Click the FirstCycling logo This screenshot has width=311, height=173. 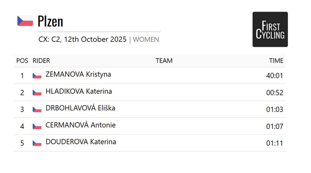(x=270, y=29)
